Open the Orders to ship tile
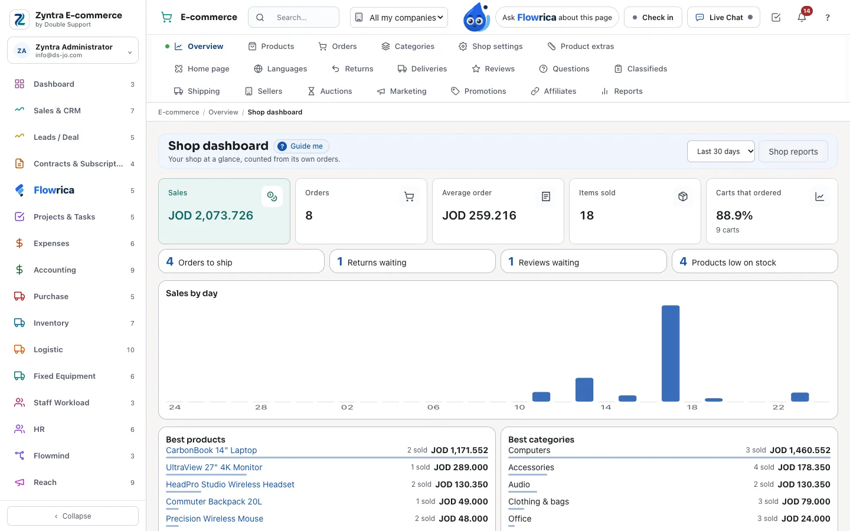The height and width of the screenshot is (531, 850). click(241, 261)
